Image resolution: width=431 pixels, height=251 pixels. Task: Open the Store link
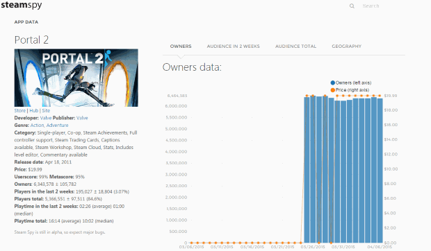(19, 111)
